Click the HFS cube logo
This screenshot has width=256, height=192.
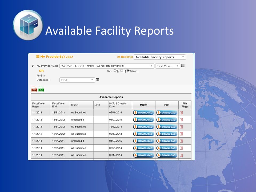(28, 25)
